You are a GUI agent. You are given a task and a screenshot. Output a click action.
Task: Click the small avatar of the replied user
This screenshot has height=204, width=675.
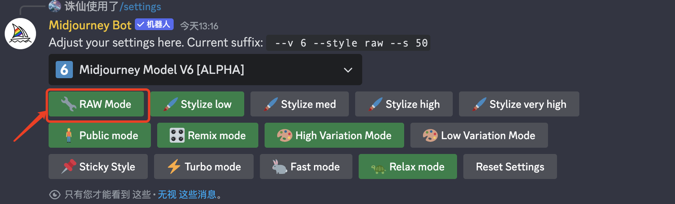pos(55,6)
